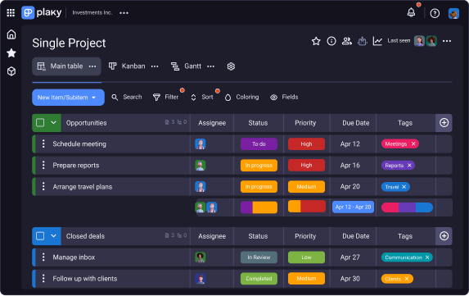Remove the Clients tag

coord(407,279)
